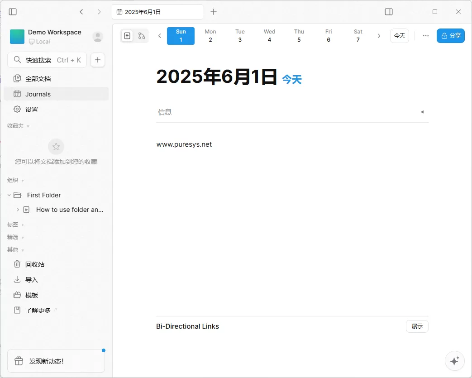This screenshot has width=472, height=378.
Task: Toggle the split view panel icon
Action: click(x=388, y=11)
